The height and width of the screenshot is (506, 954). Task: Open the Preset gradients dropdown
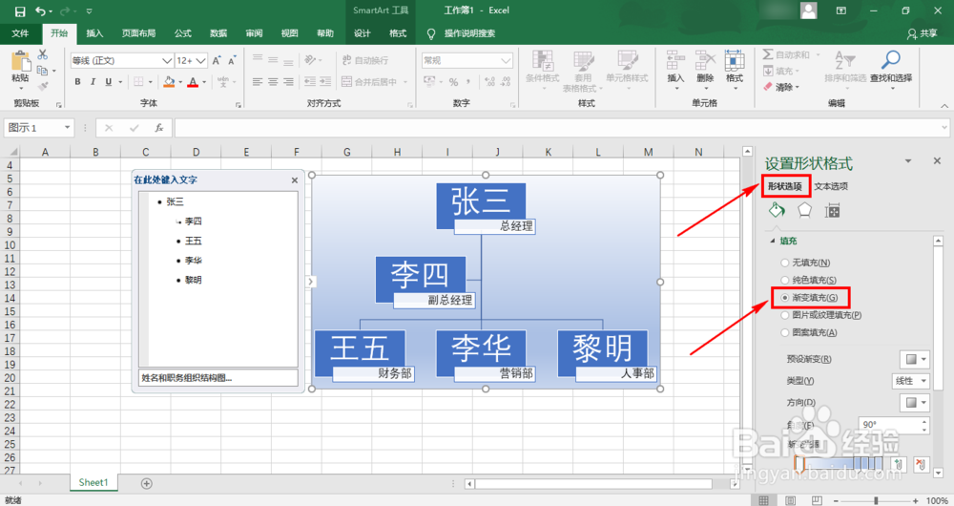[x=915, y=359]
